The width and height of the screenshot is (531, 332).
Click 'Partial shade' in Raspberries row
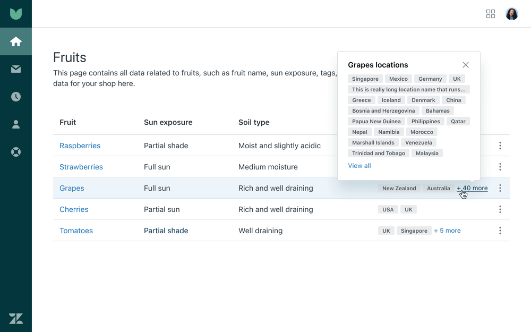(x=166, y=146)
